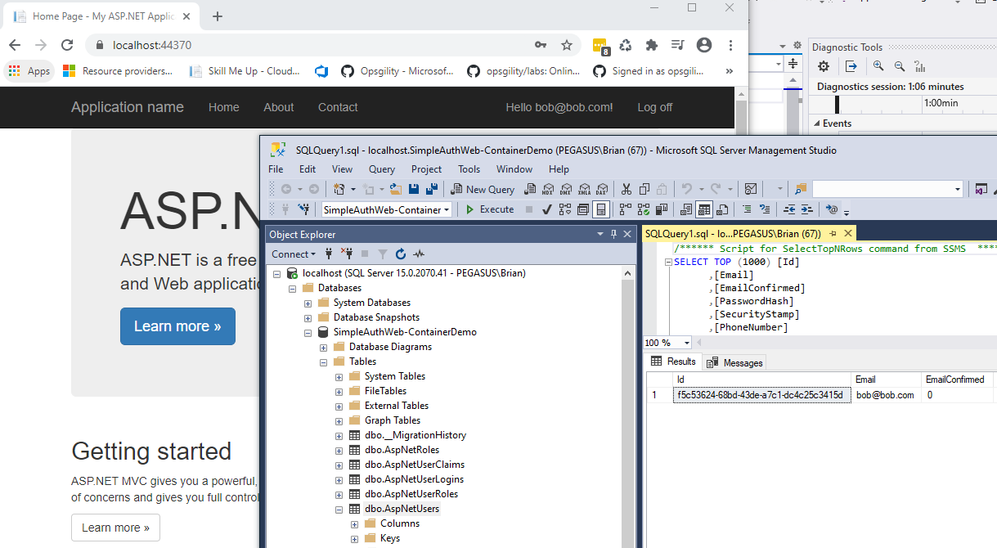Expand the Database Snapshots node
The height and width of the screenshot is (548, 997).
[x=308, y=317]
